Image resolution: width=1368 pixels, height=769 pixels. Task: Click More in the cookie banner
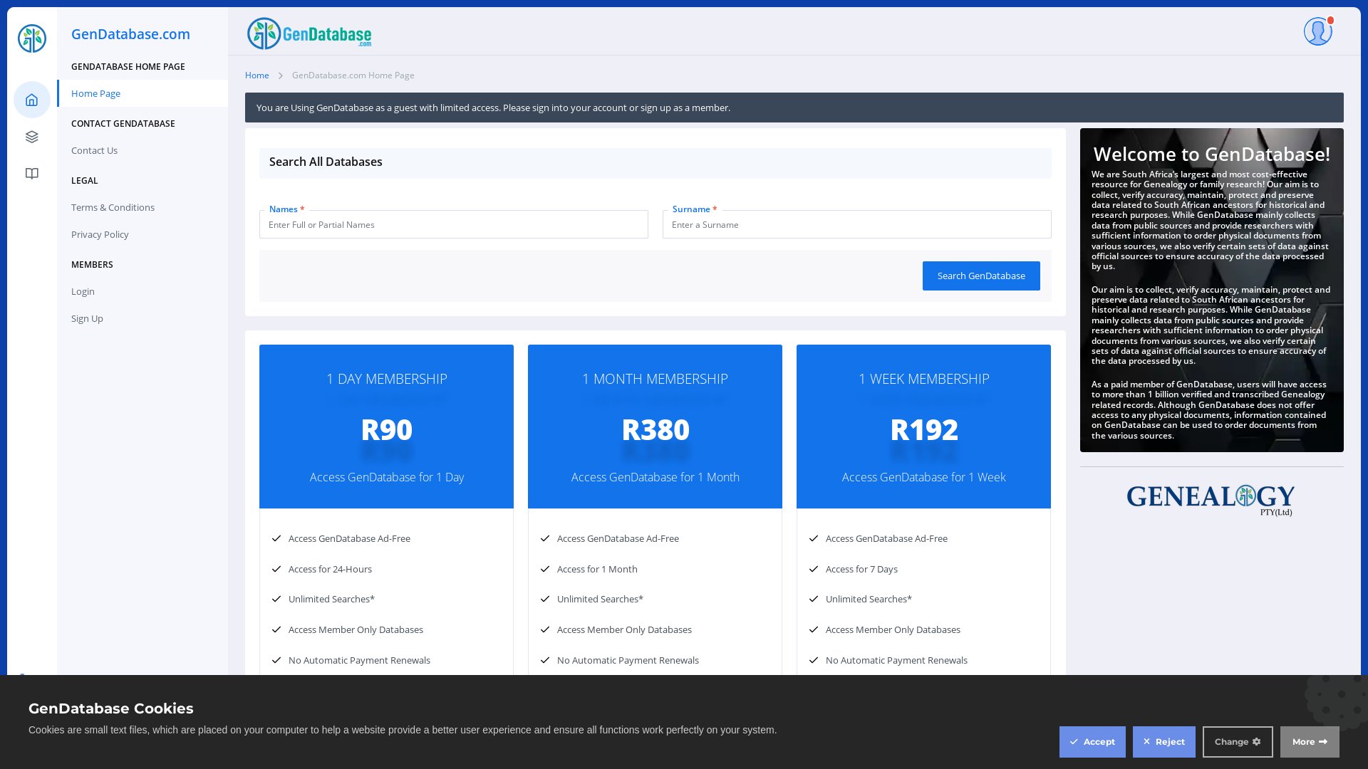pos(1310,742)
